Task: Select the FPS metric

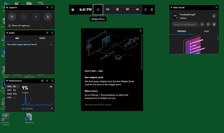Action: point(12,98)
